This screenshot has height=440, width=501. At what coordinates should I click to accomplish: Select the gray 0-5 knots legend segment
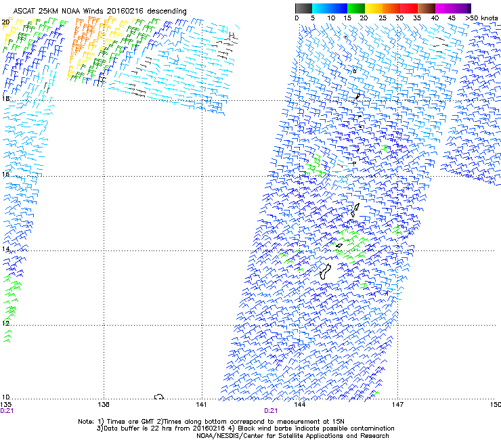click(x=303, y=8)
